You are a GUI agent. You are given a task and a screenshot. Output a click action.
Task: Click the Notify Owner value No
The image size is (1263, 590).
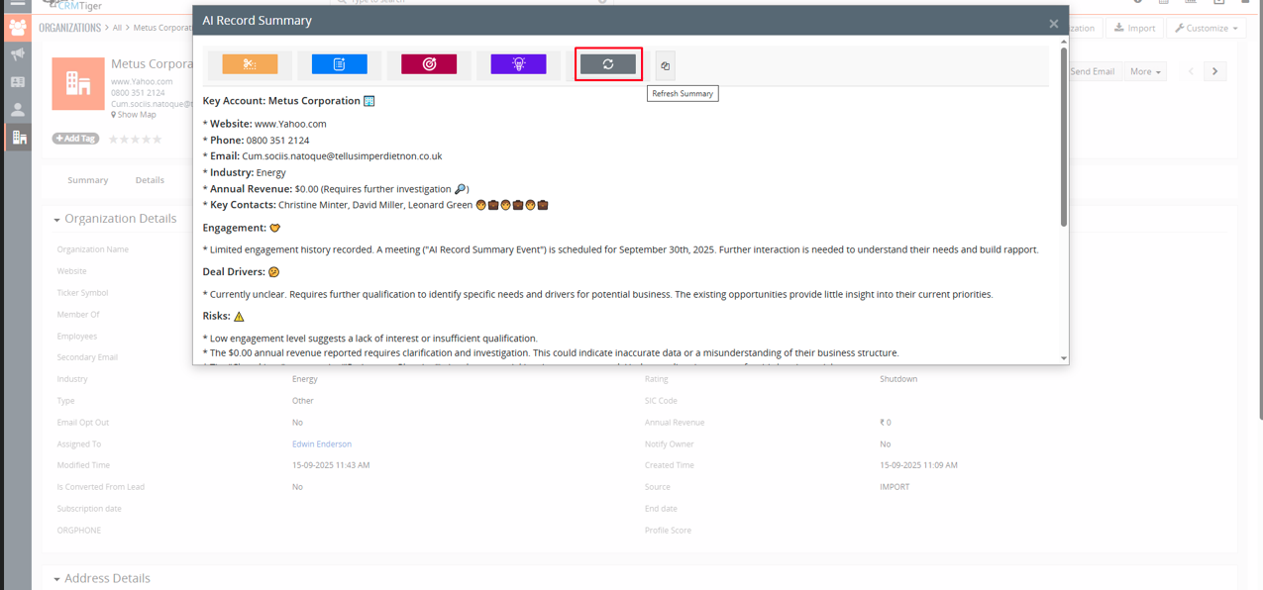(x=886, y=444)
